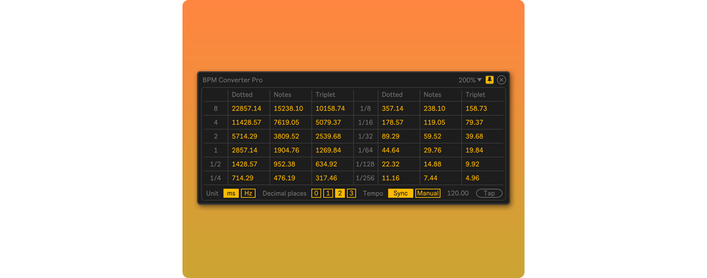
Task: Click the 120.00 tempo value field
Action: point(457,193)
